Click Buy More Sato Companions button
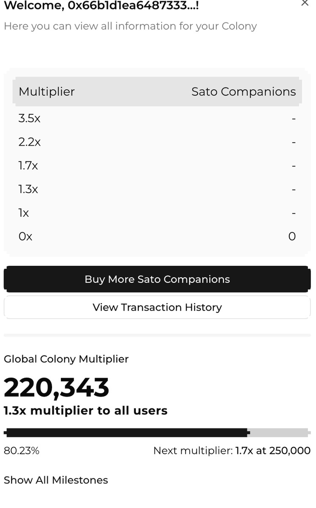Screen dimensions: 316x508 pyautogui.click(x=157, y=279)
